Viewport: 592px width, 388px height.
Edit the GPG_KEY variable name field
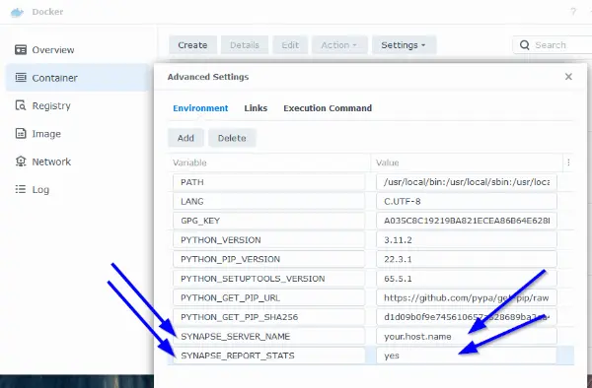tap(268, 221)
